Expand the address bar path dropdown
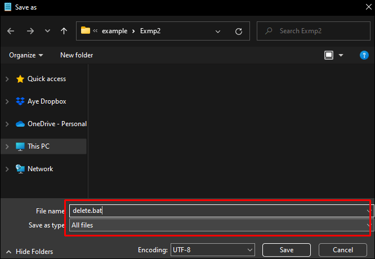Image resolution: width=375 pixels, height=259 pixels. pos(218,32)
